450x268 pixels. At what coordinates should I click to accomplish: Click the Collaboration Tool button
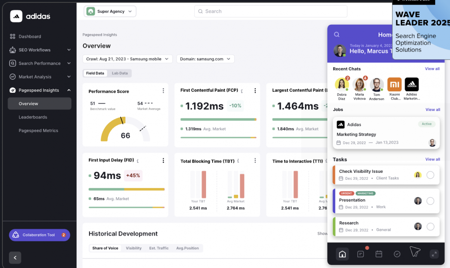[x=39, y=235]
